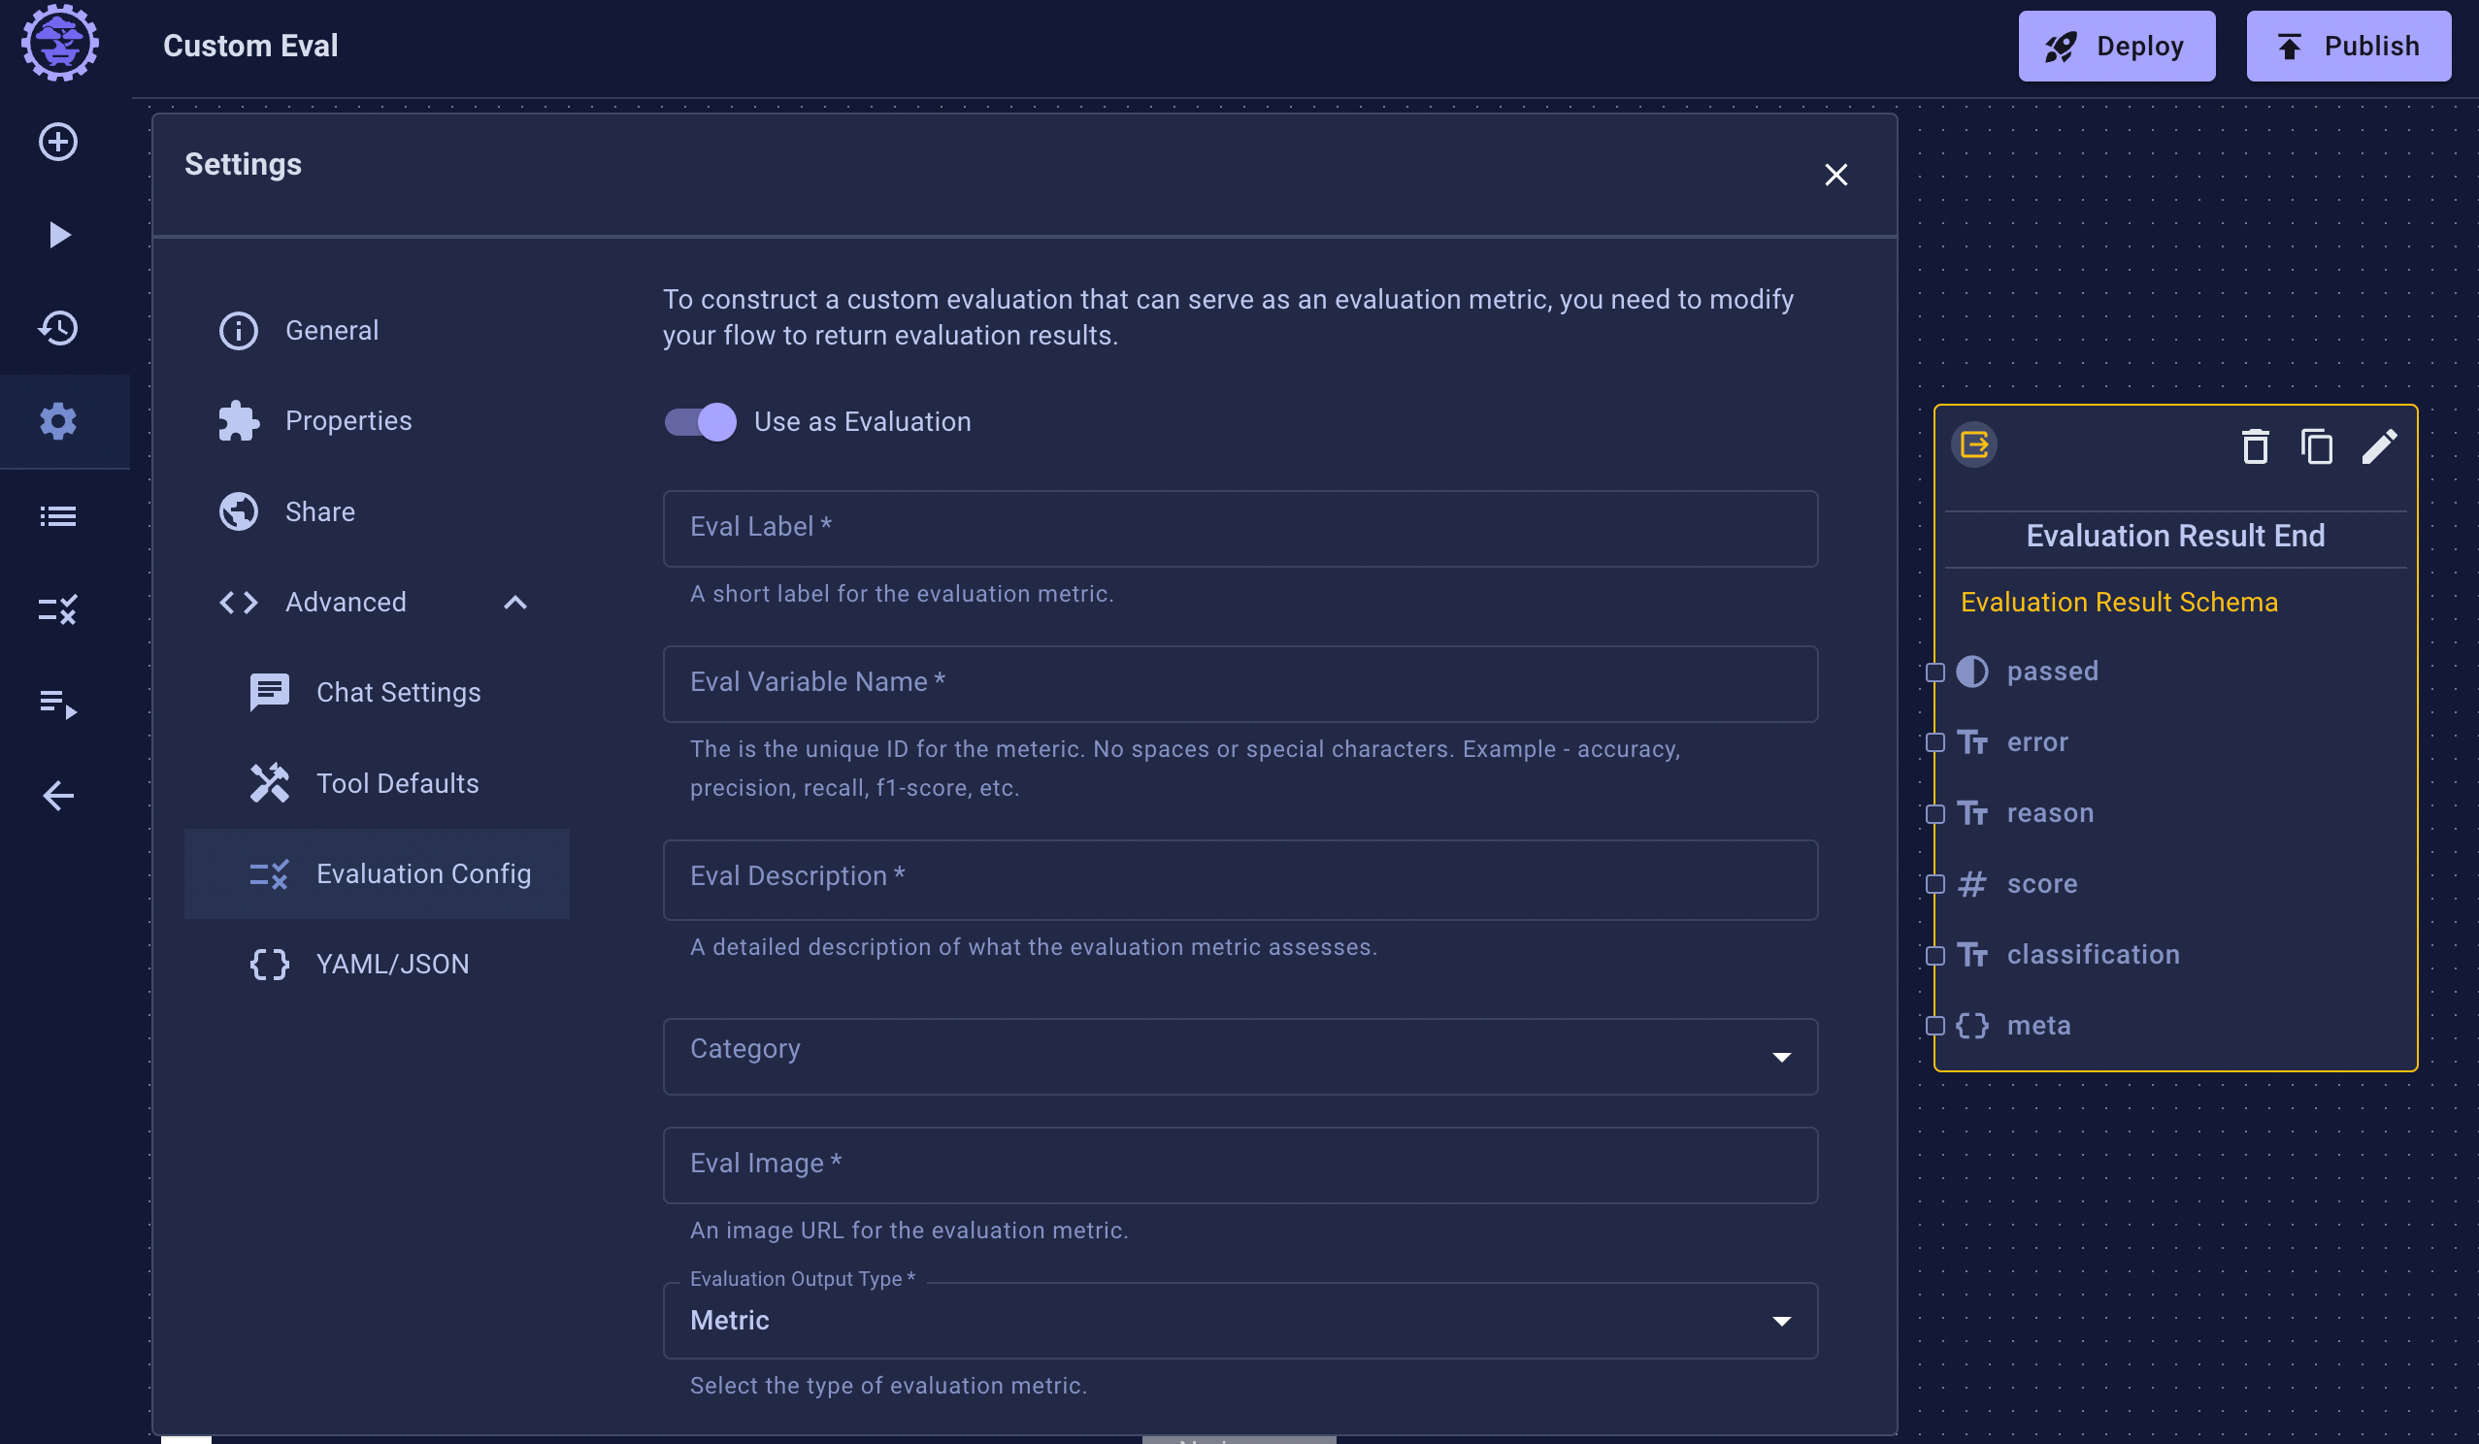Click the app logo in top-left corner
Screen dimensions: 2479x1444
tap(60, 43)
